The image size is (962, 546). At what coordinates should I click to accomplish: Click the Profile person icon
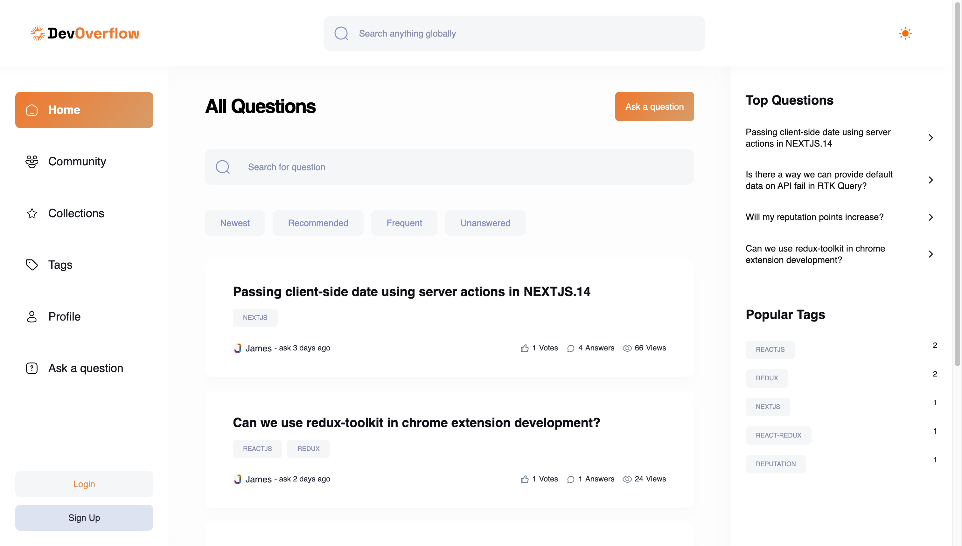[32, 316]
